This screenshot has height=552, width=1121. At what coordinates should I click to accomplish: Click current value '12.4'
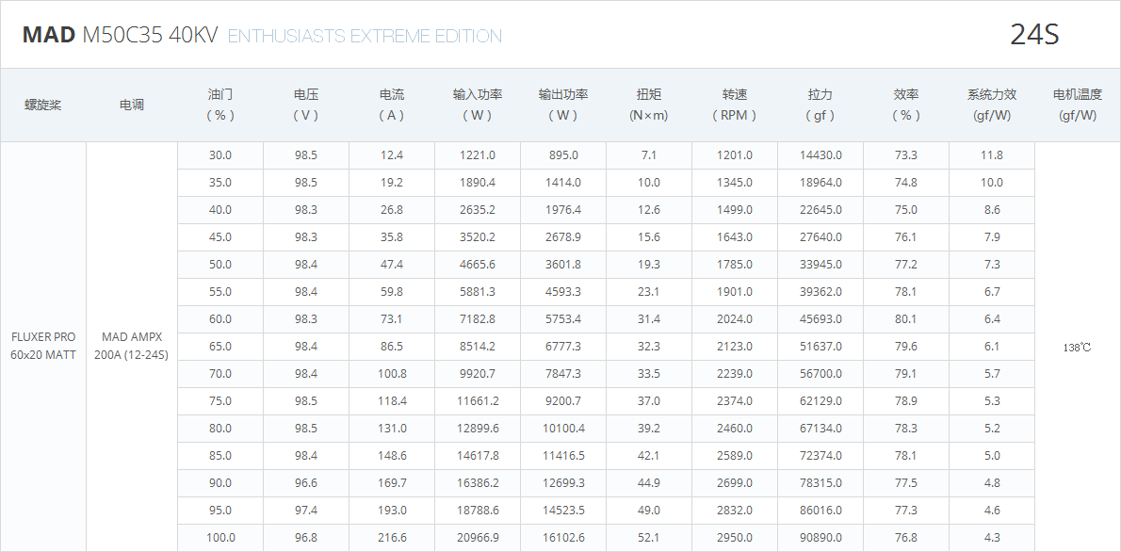392,155
